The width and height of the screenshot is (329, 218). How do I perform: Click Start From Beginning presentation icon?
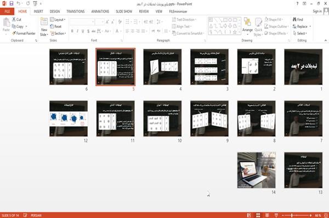(35, 3)
